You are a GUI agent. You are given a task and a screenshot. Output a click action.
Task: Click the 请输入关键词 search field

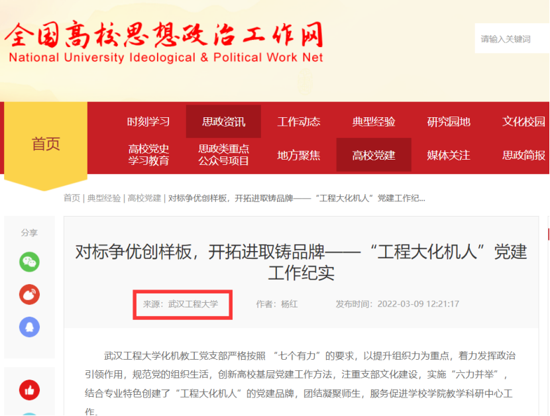coord(512,38)
